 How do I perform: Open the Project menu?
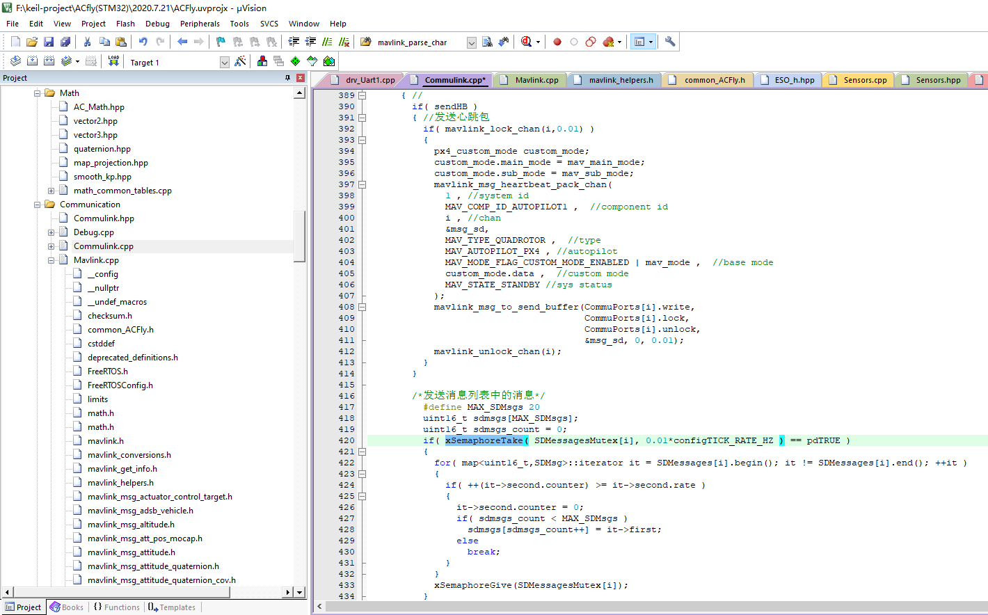[x=93, y=24]
